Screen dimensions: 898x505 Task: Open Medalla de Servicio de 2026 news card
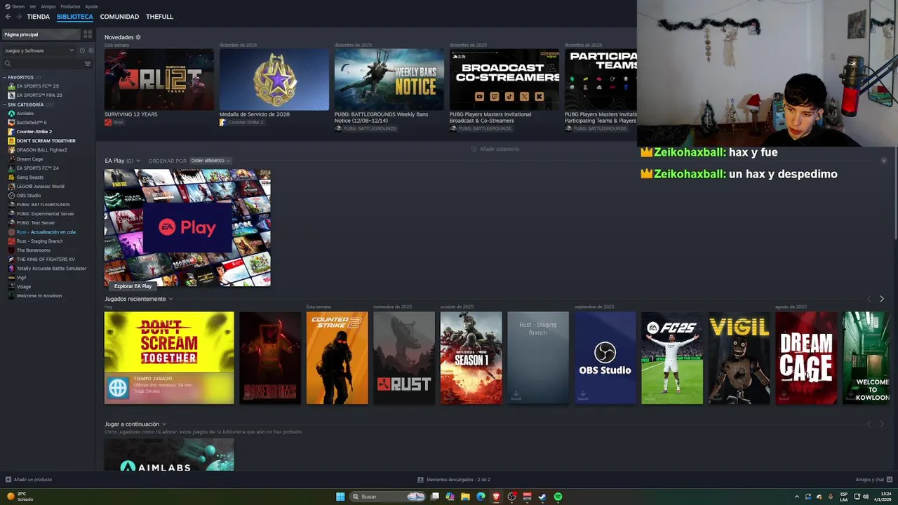pyautogui.click(x=274, y=79)
